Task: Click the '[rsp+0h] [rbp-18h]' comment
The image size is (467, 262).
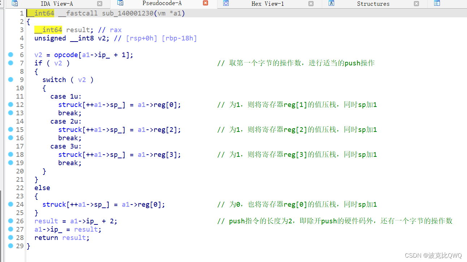Action: click(156, 38)
